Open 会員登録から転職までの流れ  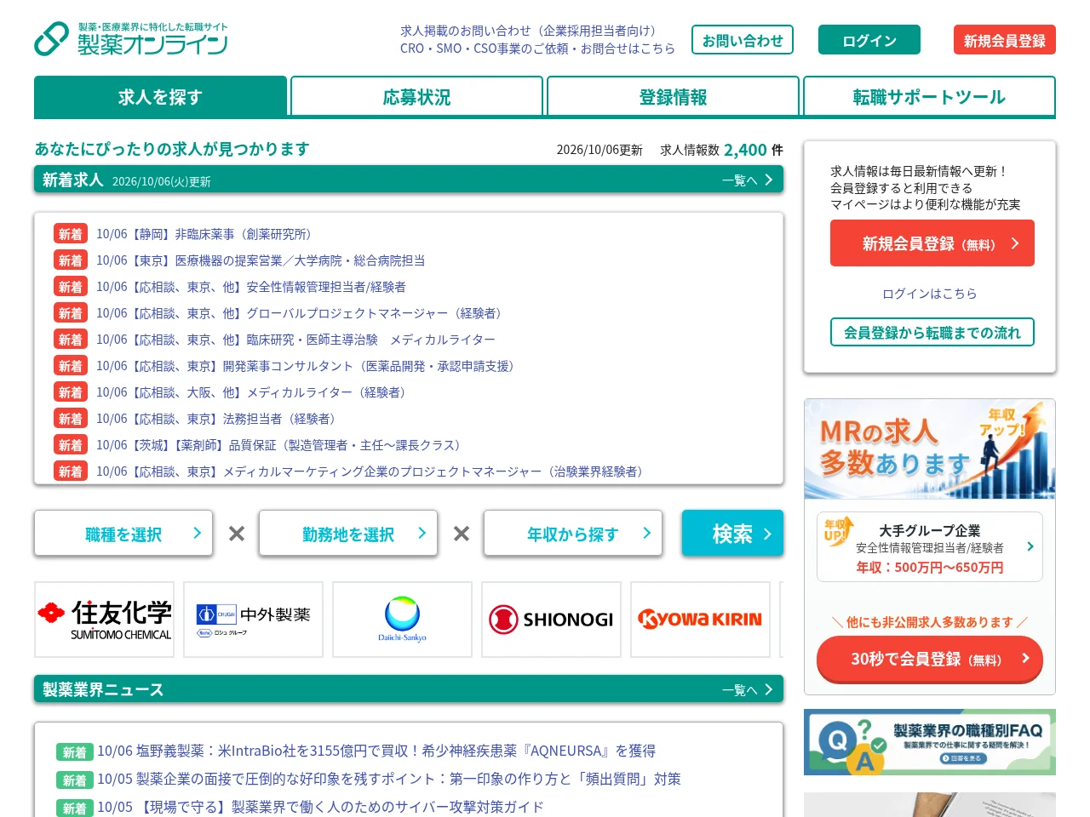pos(932,332)
